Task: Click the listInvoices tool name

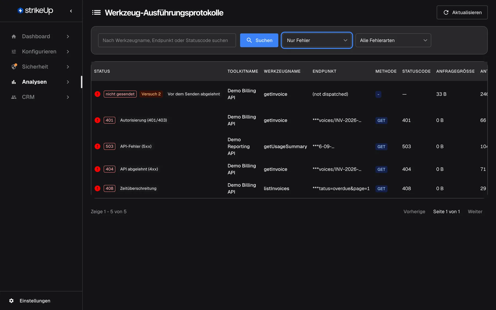Action: pos(276,188)
